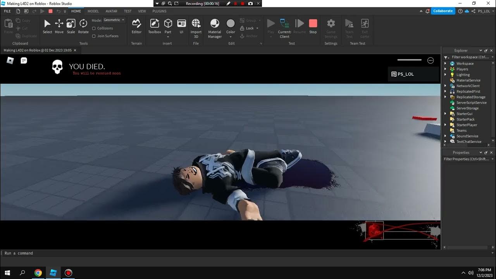Screen dimensions: 496x279
Task: Click the blue cloud save status icon
Action: (x=467, y=11)
